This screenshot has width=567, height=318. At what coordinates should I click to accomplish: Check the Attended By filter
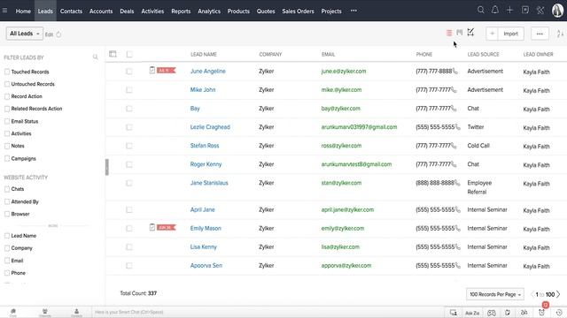point(7,201)
